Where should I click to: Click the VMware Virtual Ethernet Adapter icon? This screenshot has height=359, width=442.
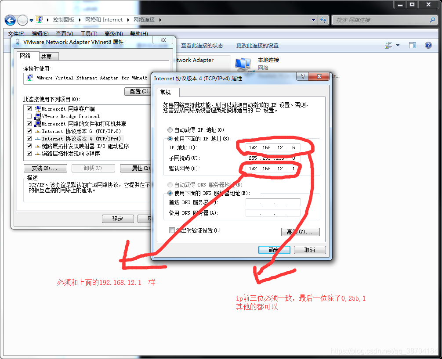(30, 78)
